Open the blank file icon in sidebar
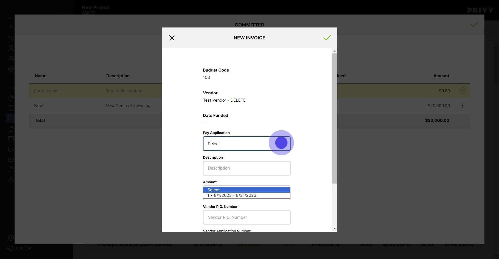Screen dimensions: 499x259 (11, 169)
